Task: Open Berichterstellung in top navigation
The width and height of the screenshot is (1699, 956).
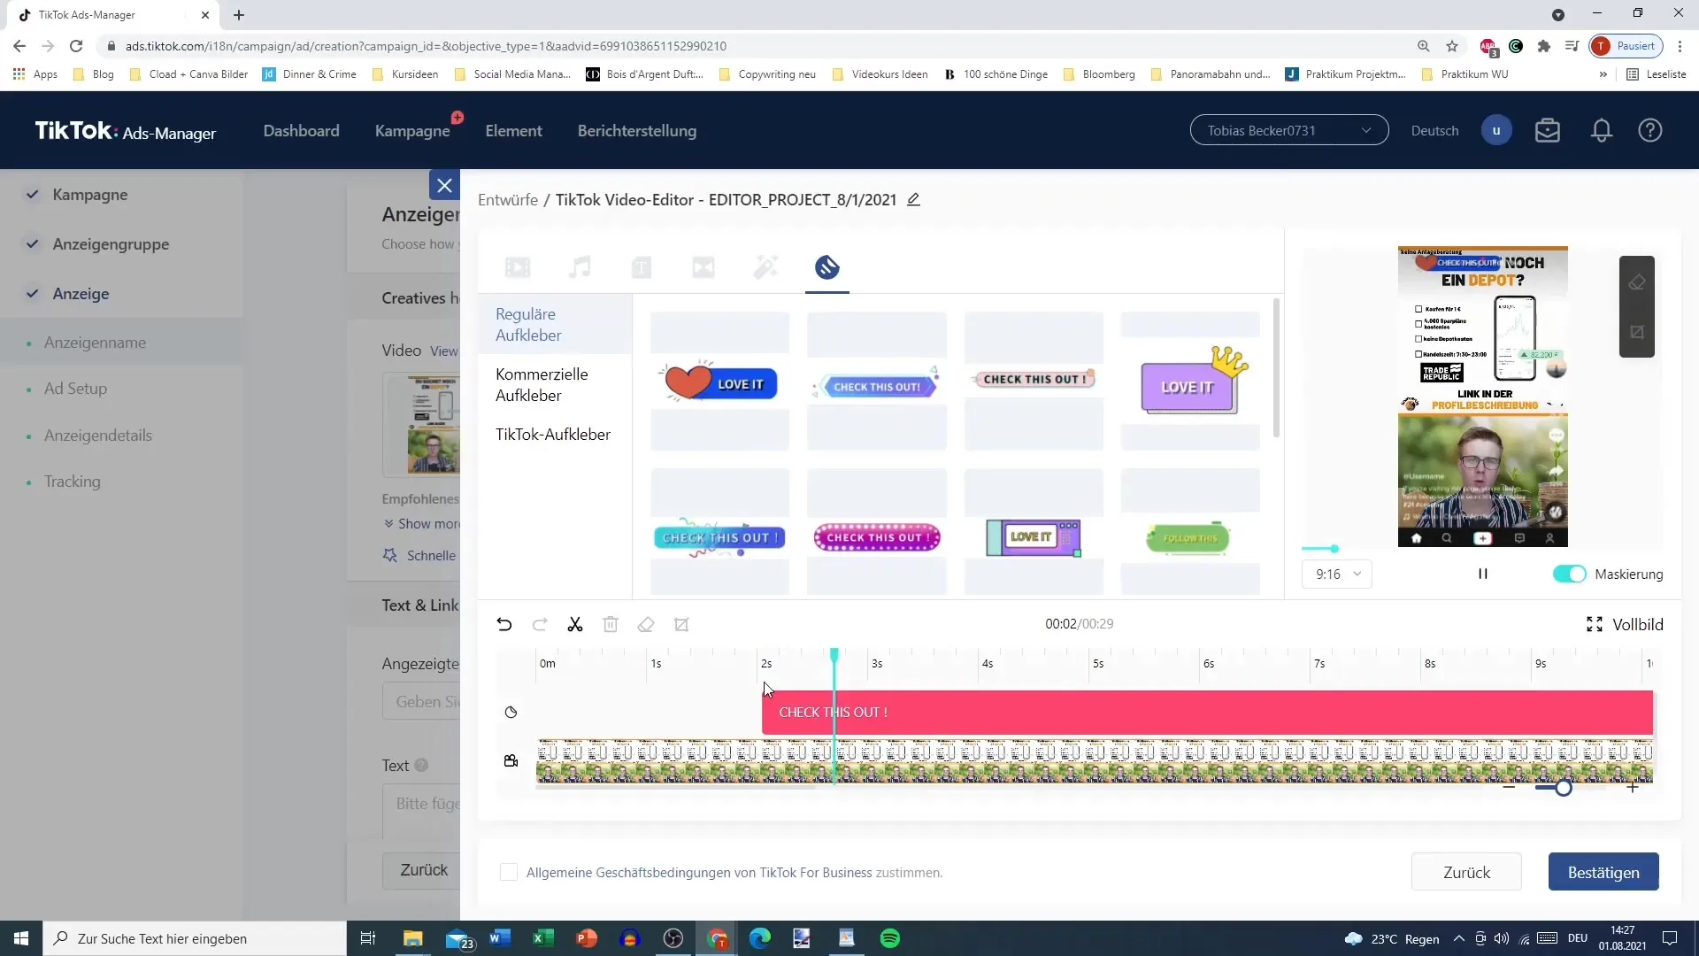Action: (637, 131)
